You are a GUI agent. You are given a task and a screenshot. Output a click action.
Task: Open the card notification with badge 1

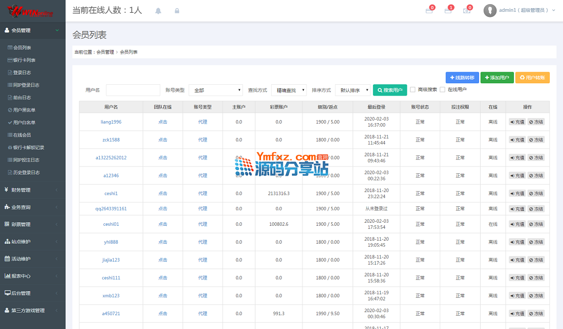click(448, 11)
